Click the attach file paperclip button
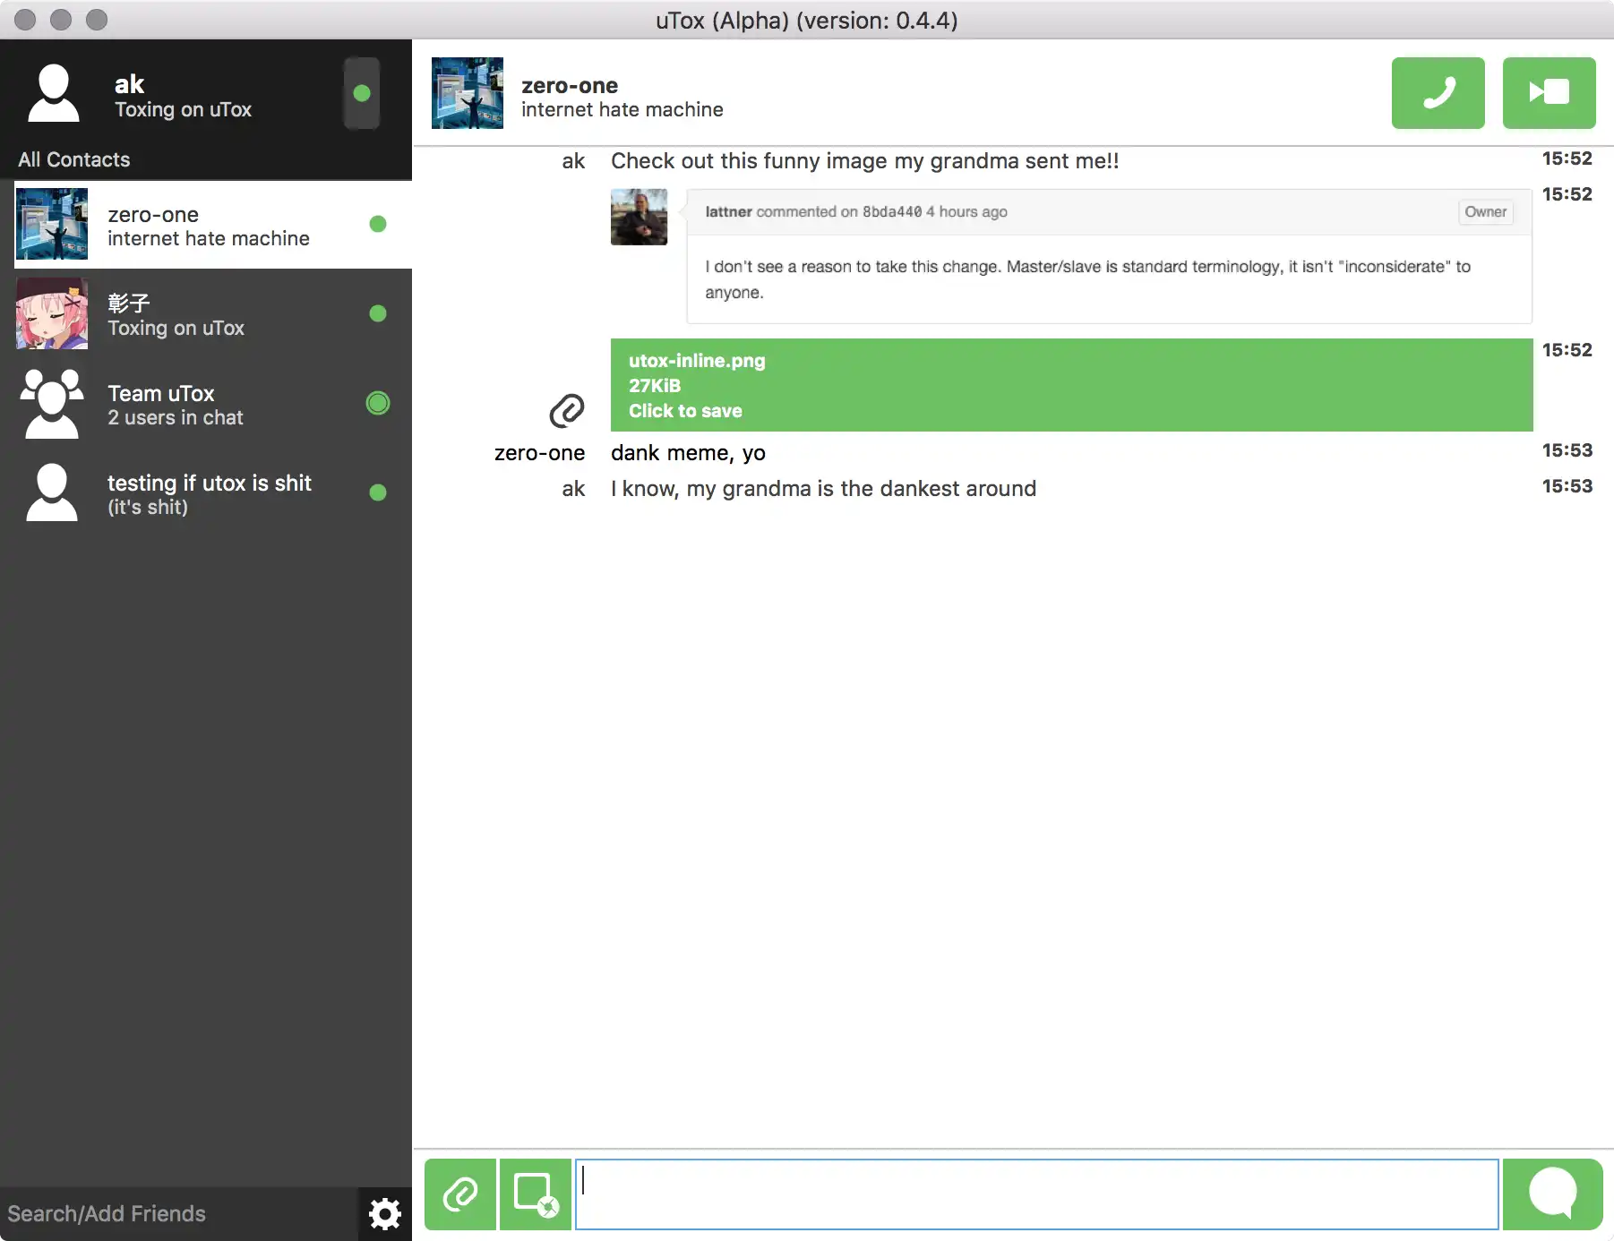 click(x=460, y=1194)
